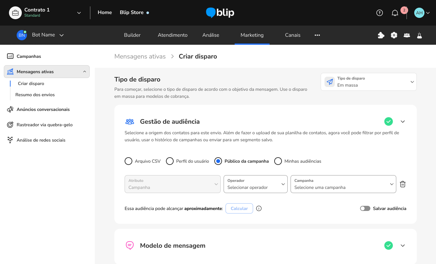The width and height of the screenshot is (436, 264).
Task: Open the notifications bell
Action: click(395, 13)
